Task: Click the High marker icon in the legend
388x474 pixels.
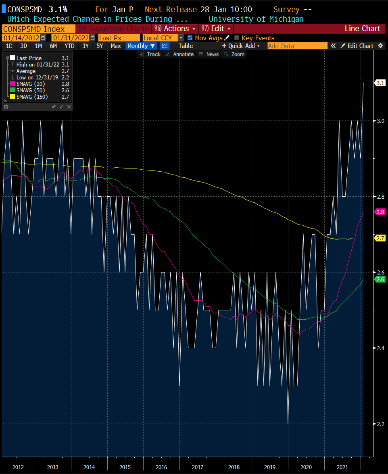Action: [13, 64]
